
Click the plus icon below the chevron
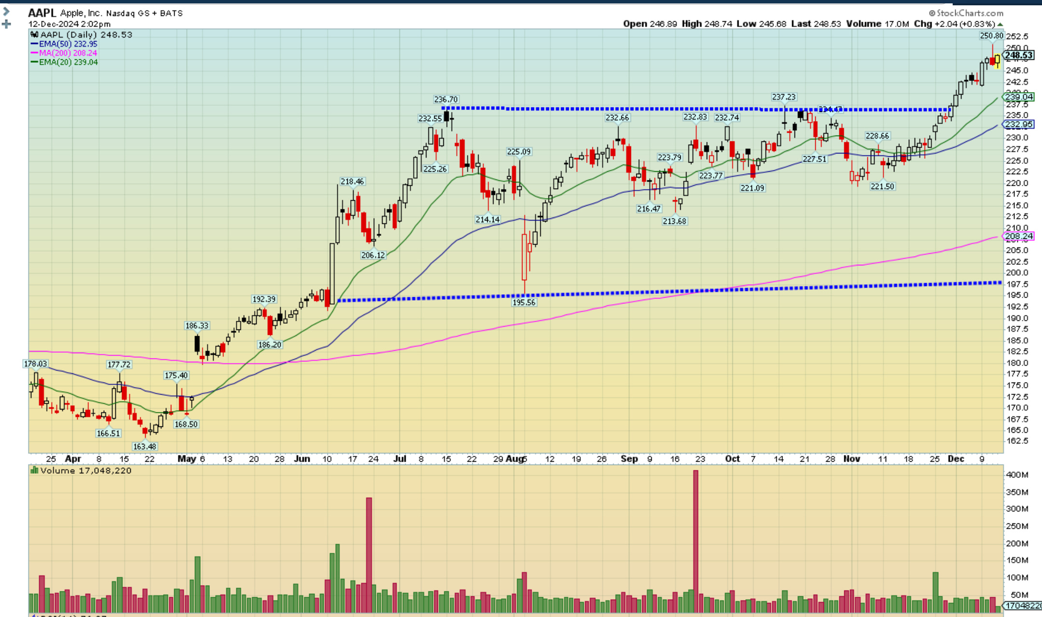(x=6, y=24)
